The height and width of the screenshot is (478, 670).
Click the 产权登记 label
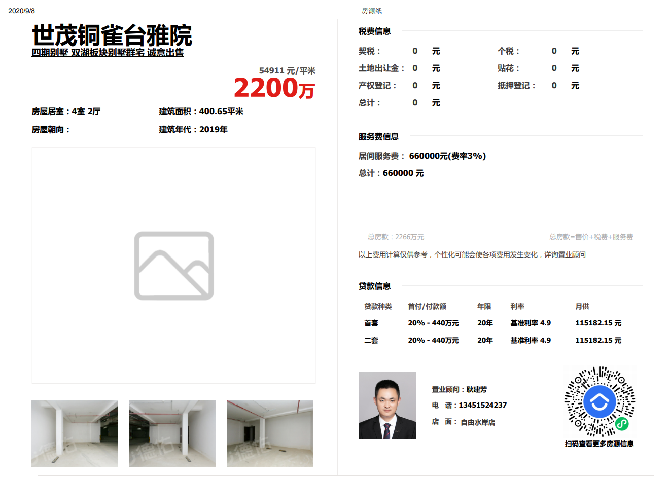point(377,86)
